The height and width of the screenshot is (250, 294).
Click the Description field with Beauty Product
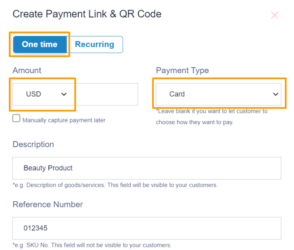(147, 168)
